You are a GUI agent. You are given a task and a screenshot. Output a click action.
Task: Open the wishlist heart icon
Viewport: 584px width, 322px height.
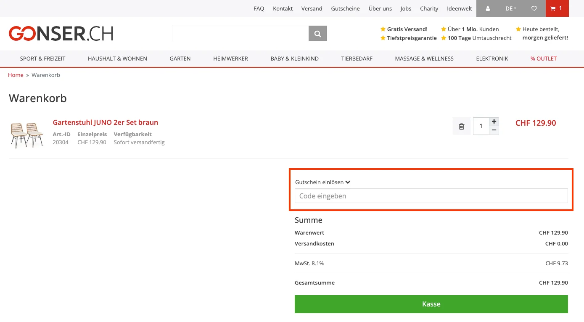(534, 8)
